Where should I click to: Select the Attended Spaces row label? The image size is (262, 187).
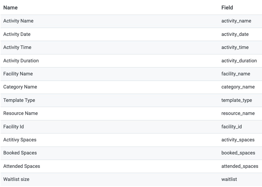tap(22, 166)
